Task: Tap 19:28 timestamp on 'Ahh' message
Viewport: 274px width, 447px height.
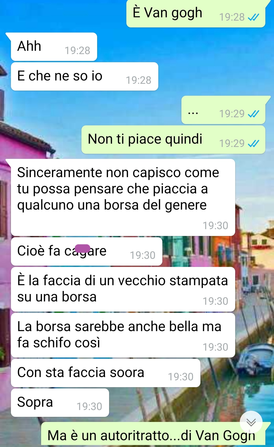Action: 77,50
